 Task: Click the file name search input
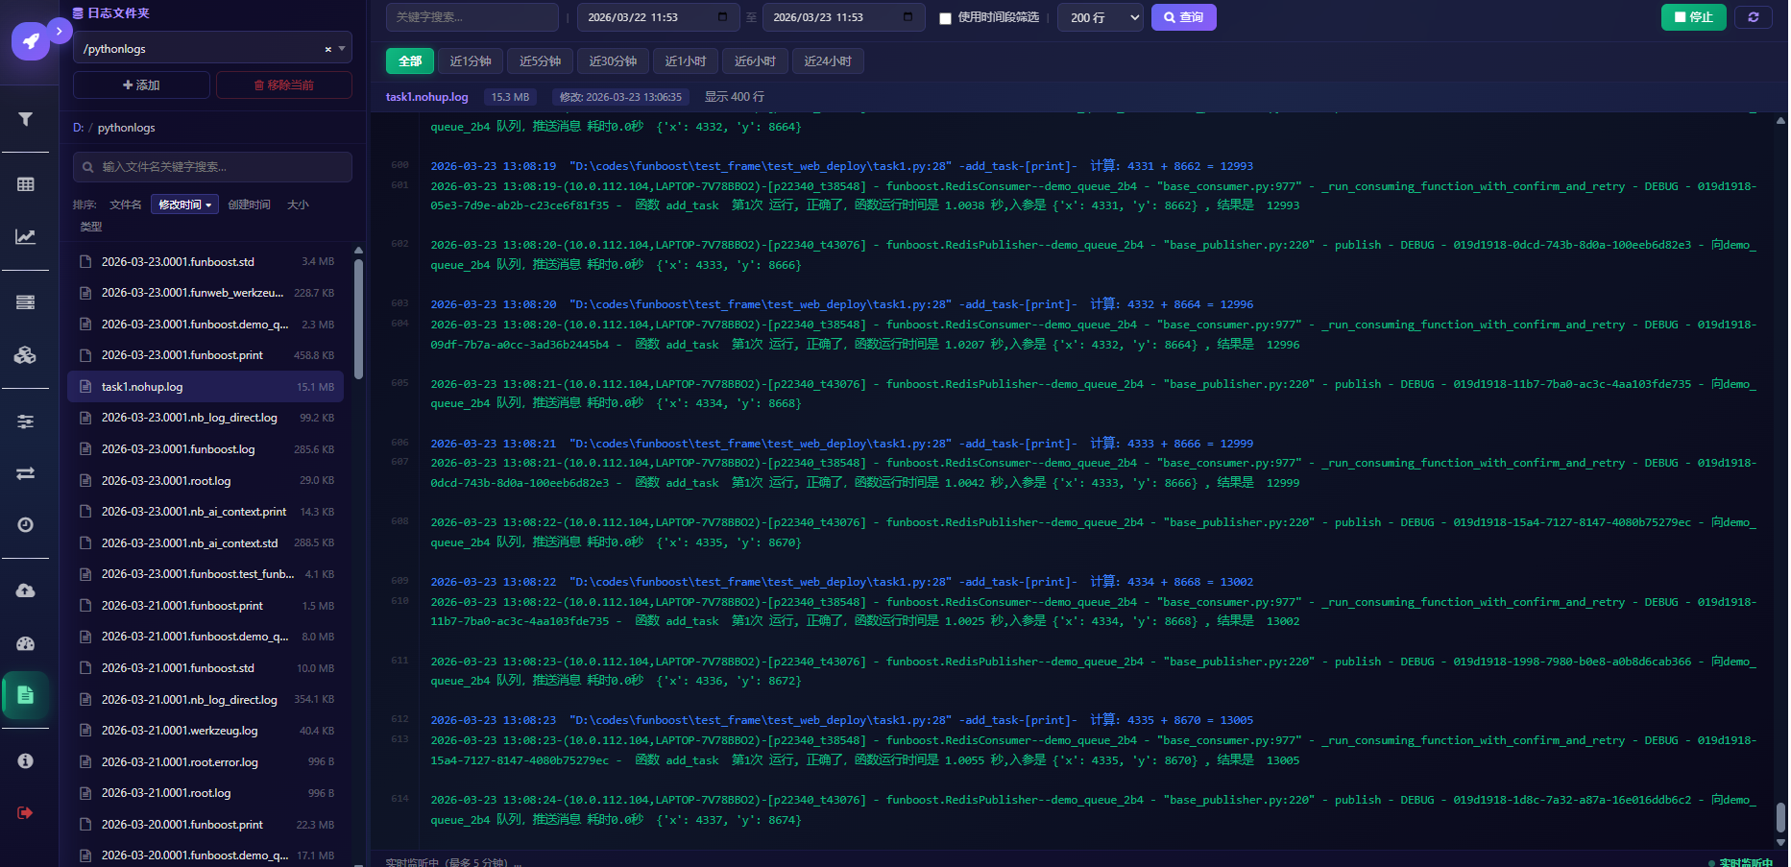point(212,167)
